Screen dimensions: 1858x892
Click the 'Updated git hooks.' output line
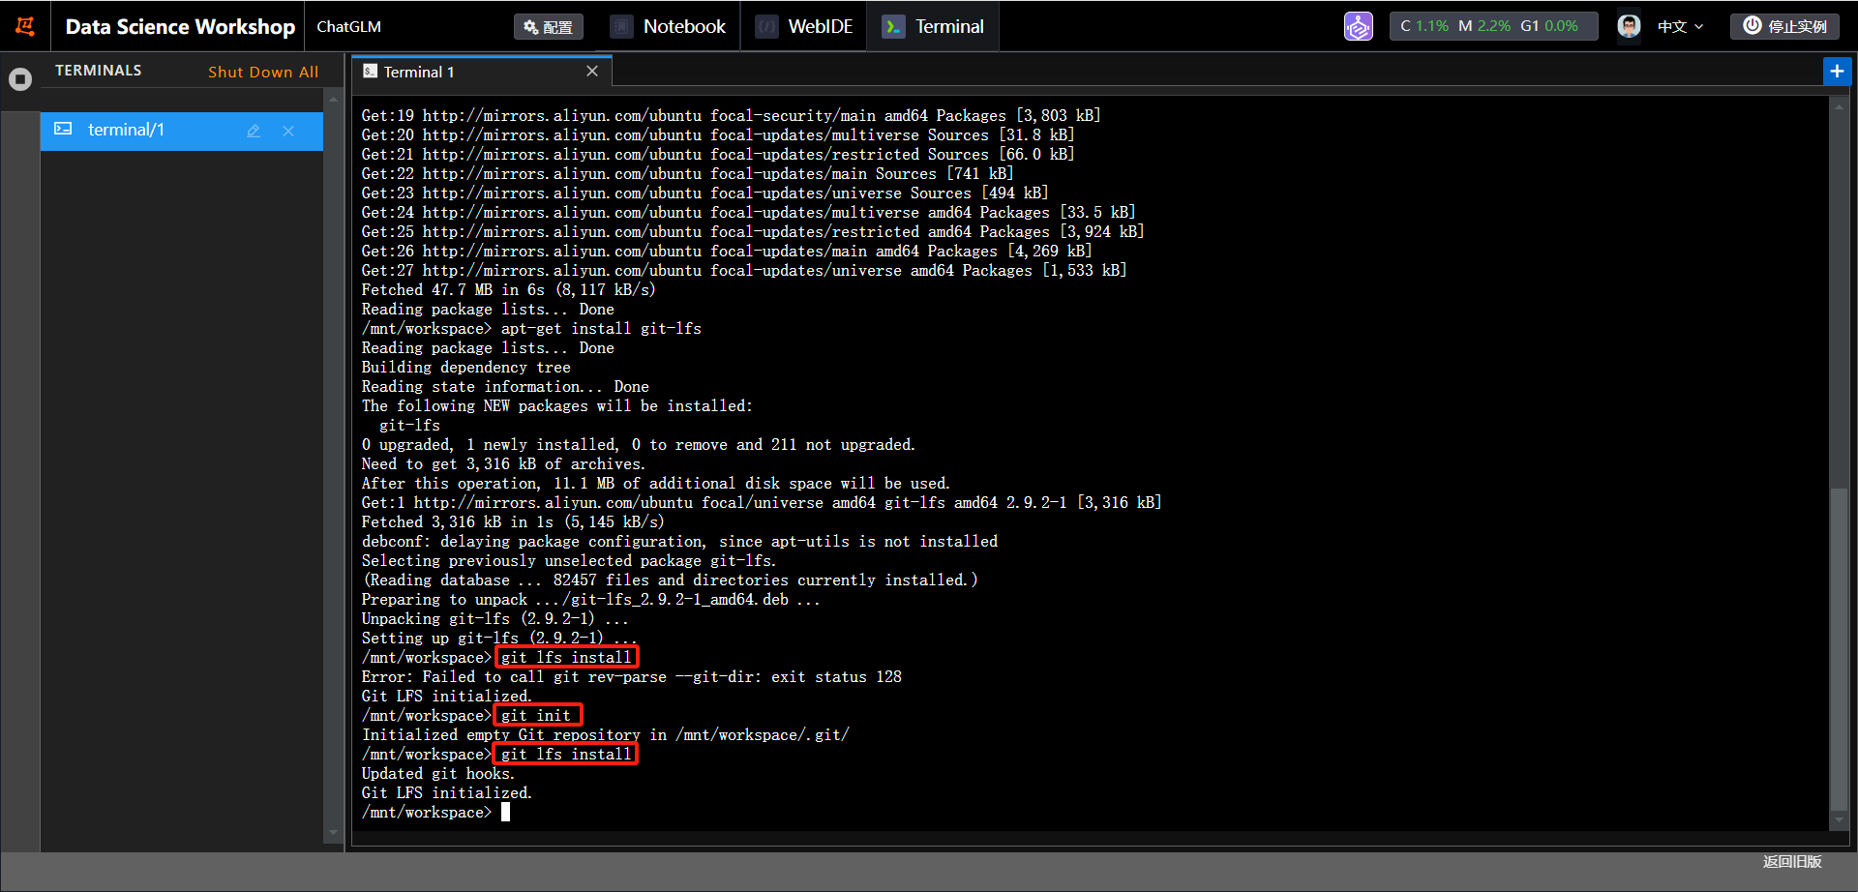(438, 773)
